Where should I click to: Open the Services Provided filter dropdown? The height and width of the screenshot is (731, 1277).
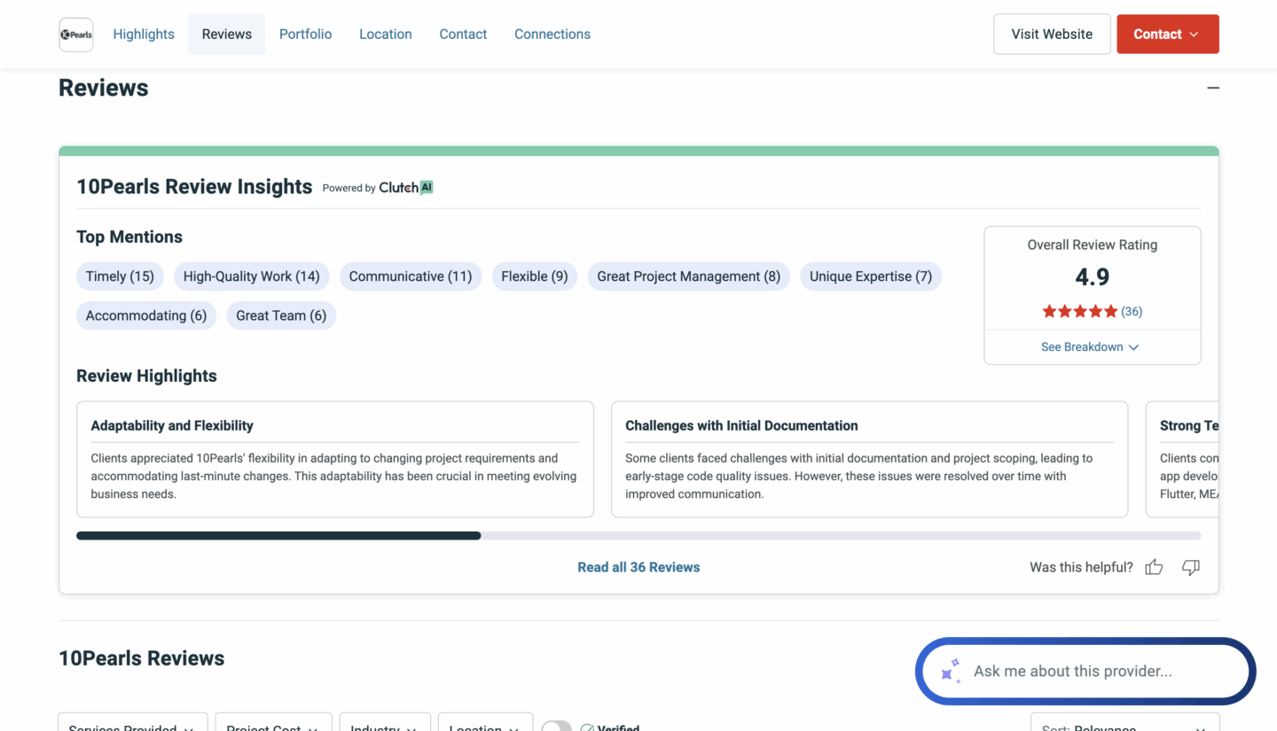pos(133,722)
